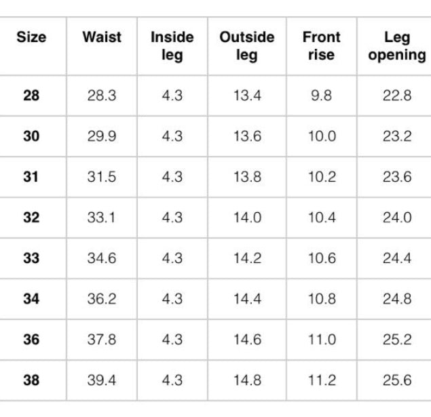Viewport: 431px width, 417px height.
Task: Select leg opening value 25.2
Action: click(397, 340)
